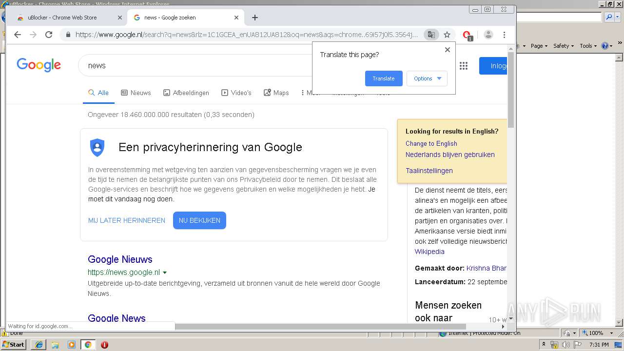Click the Translate button
This screenshot has width=624, height=351.
(x=384, y=78)
